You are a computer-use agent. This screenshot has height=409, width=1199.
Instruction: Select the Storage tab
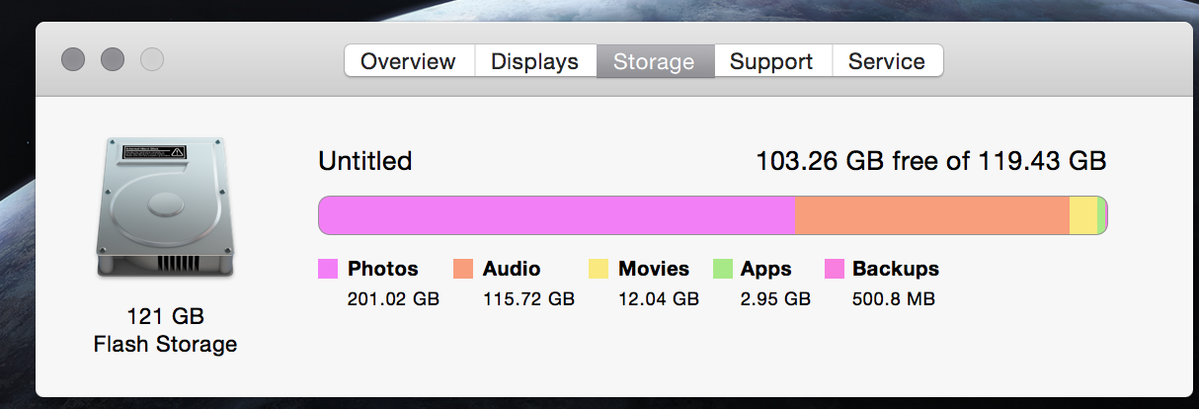pyautogui.click(x=654, y=61)
